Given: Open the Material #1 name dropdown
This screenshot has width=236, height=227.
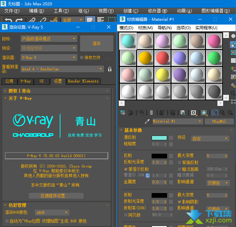Looking at the screenshot, I should point(178,121).
